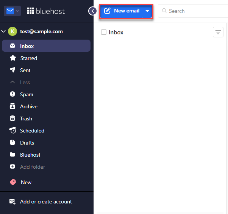Click the Inbox envelope icon
Viewport: 228px width, 214px height.
[12, 46]
